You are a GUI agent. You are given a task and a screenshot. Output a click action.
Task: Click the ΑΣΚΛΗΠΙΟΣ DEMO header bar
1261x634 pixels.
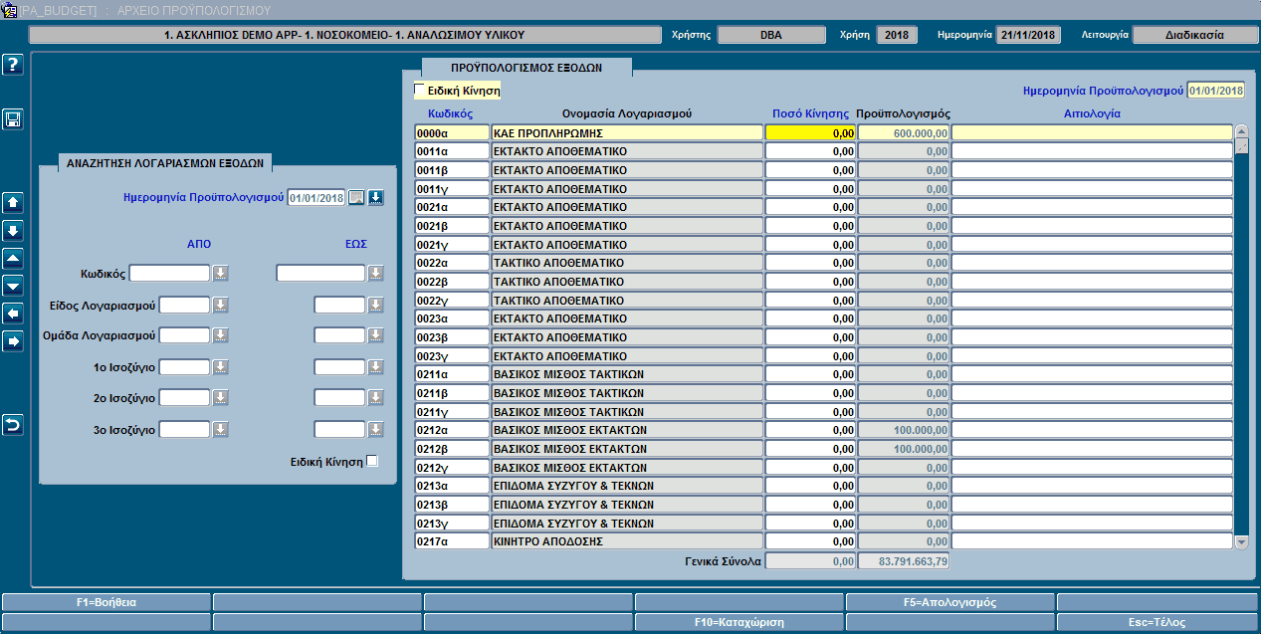click(344, 35)
